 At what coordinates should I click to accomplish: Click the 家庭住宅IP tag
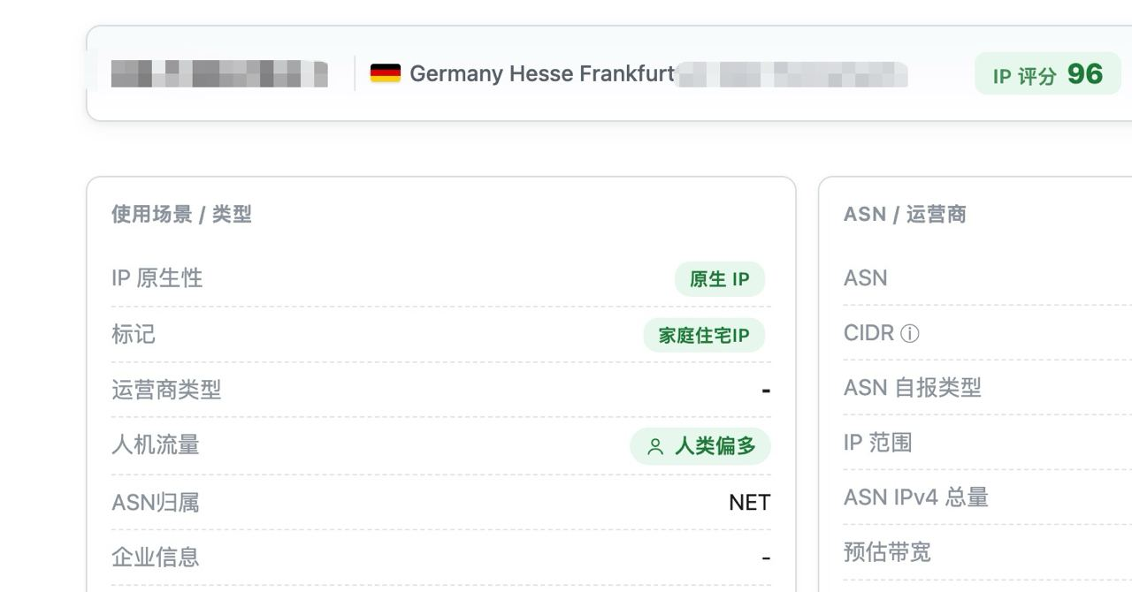click(704, 335)
